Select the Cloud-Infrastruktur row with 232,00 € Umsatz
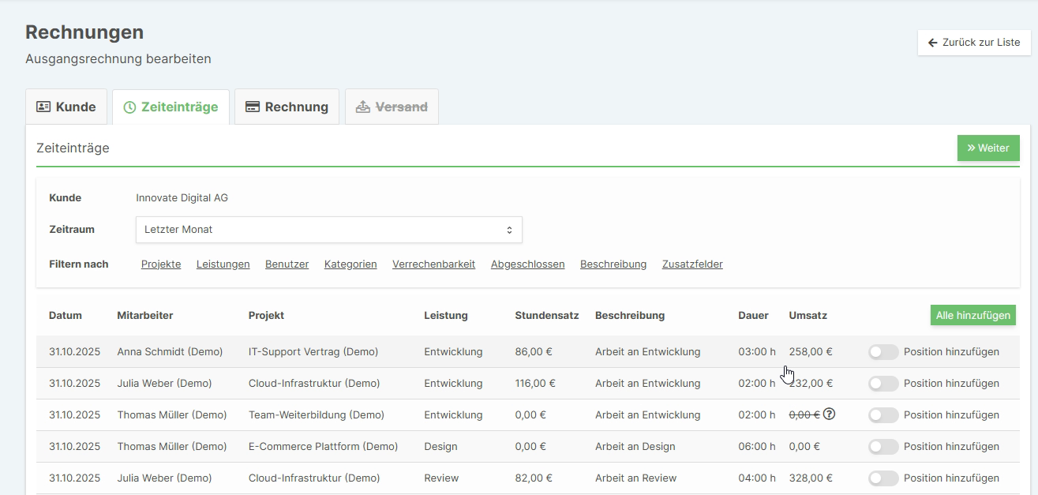Viewport: 1038px width, 495px height. tap(313, 384)
